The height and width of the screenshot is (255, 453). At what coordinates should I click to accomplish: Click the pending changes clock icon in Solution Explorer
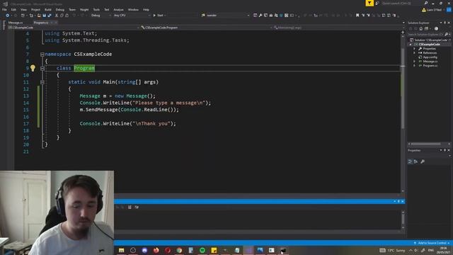pyautogui.click(x=436, y=28)
